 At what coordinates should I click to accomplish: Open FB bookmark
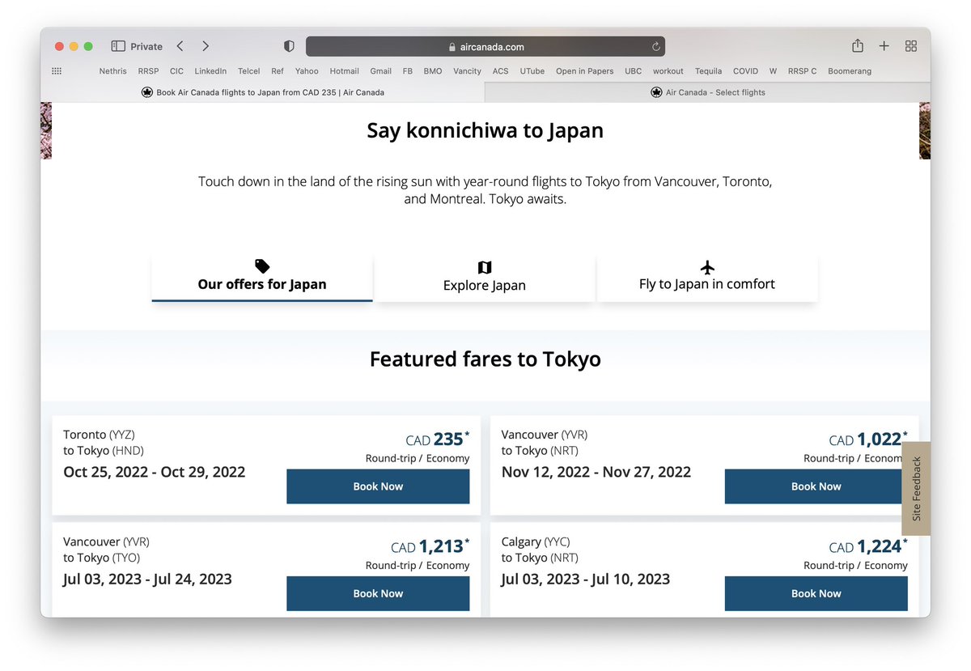click(408, 71)
